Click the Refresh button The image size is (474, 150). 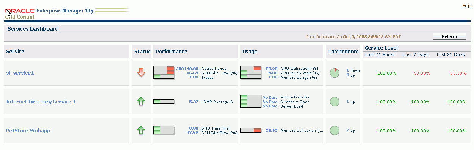(x=450, y=37)
